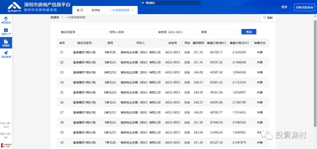This screenshot has width=317, height=149.
Task: Click the 备案价格(单价) column header
Action: point(216,43)
